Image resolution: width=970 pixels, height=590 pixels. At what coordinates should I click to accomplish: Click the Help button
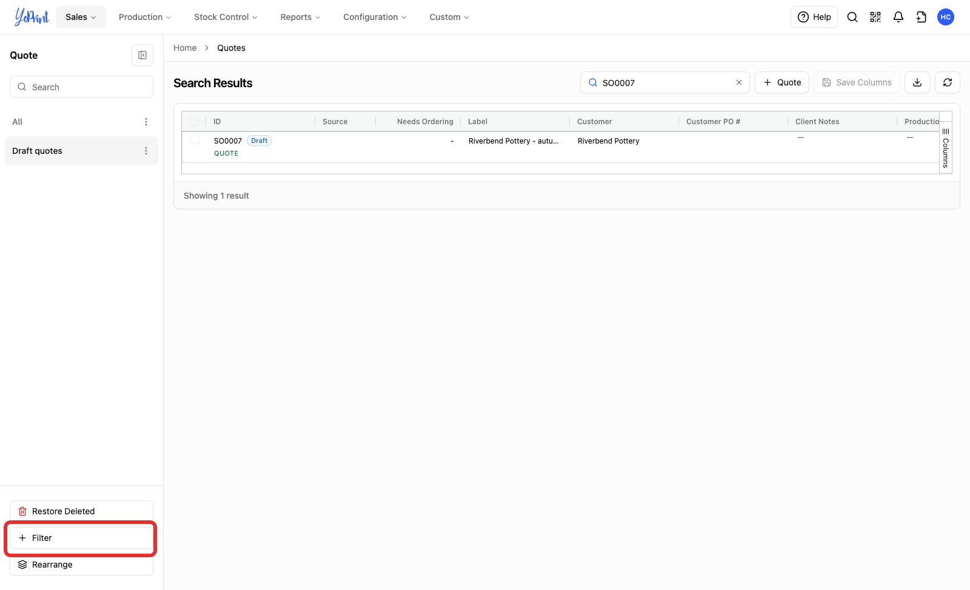[x=814, y=17]
